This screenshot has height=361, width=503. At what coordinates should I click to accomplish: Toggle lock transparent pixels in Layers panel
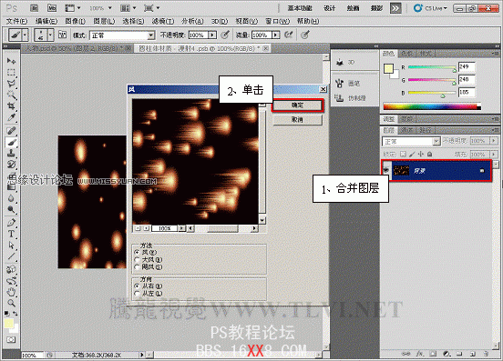click(404, 155)
